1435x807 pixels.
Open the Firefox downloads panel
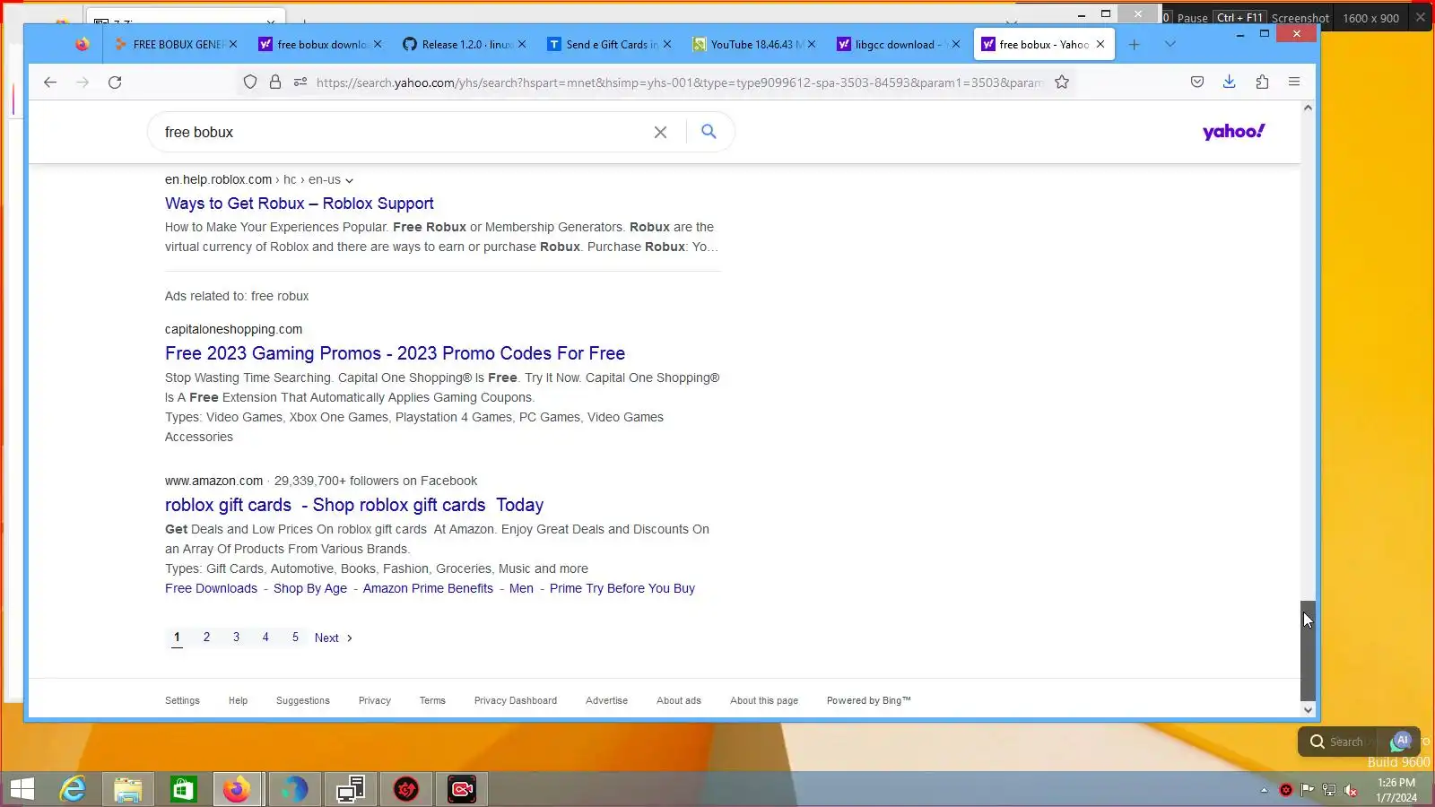[x=1230, y=82]
